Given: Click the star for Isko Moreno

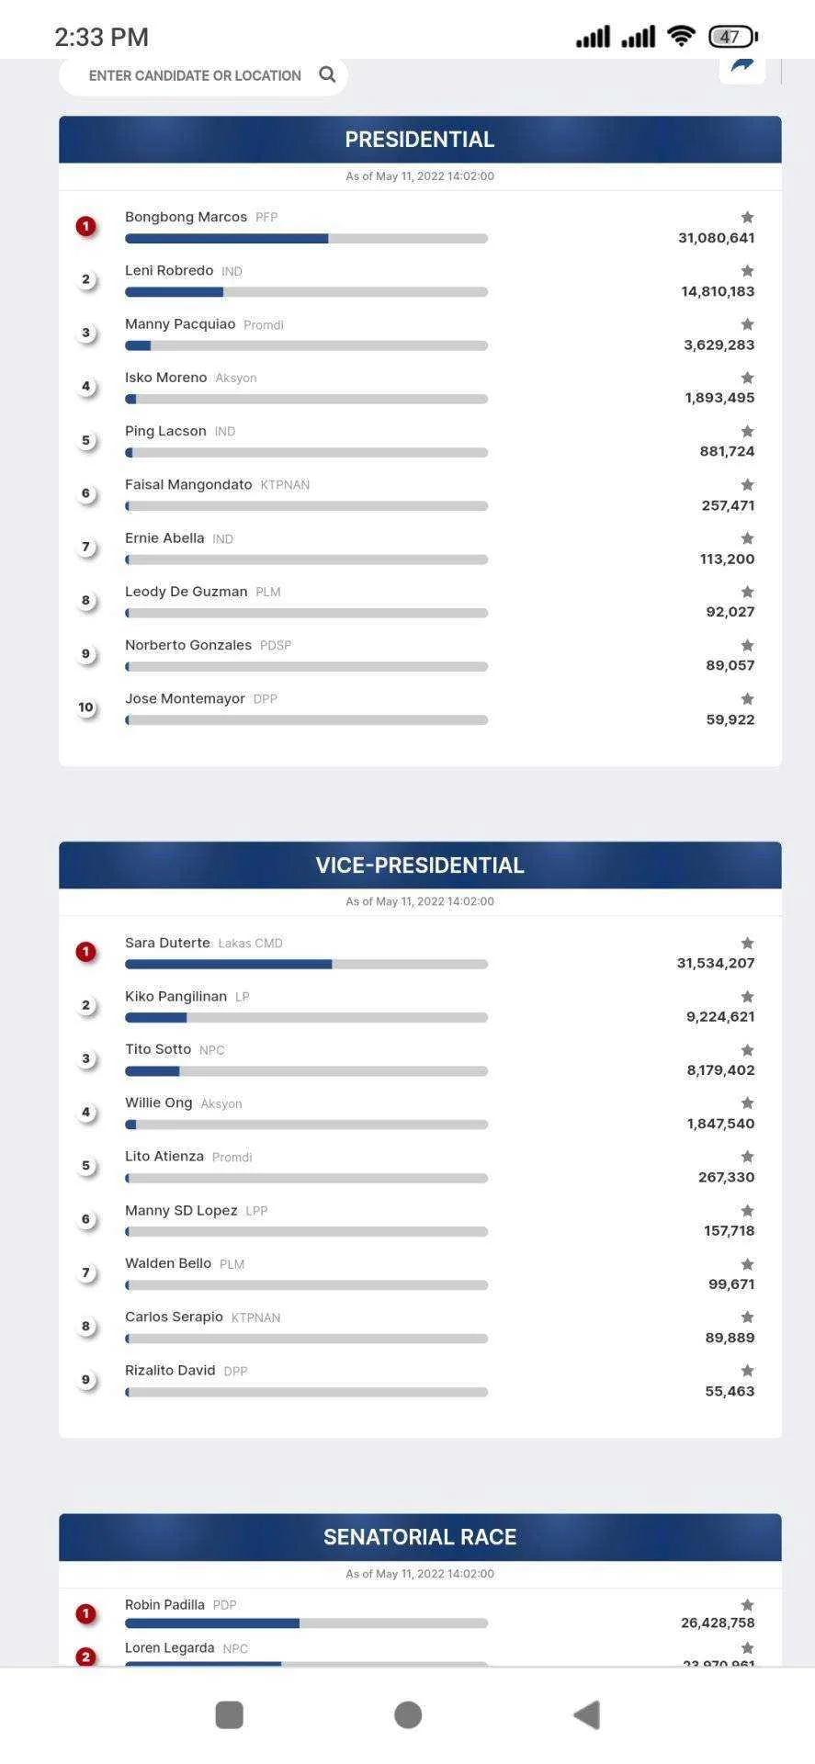Looking at the screenshot, I should pyautogui.click(x=747, y=378).
